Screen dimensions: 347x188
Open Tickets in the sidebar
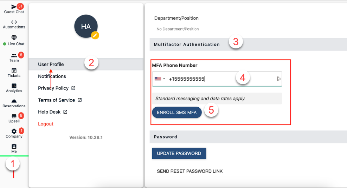(x=14, y=73)
